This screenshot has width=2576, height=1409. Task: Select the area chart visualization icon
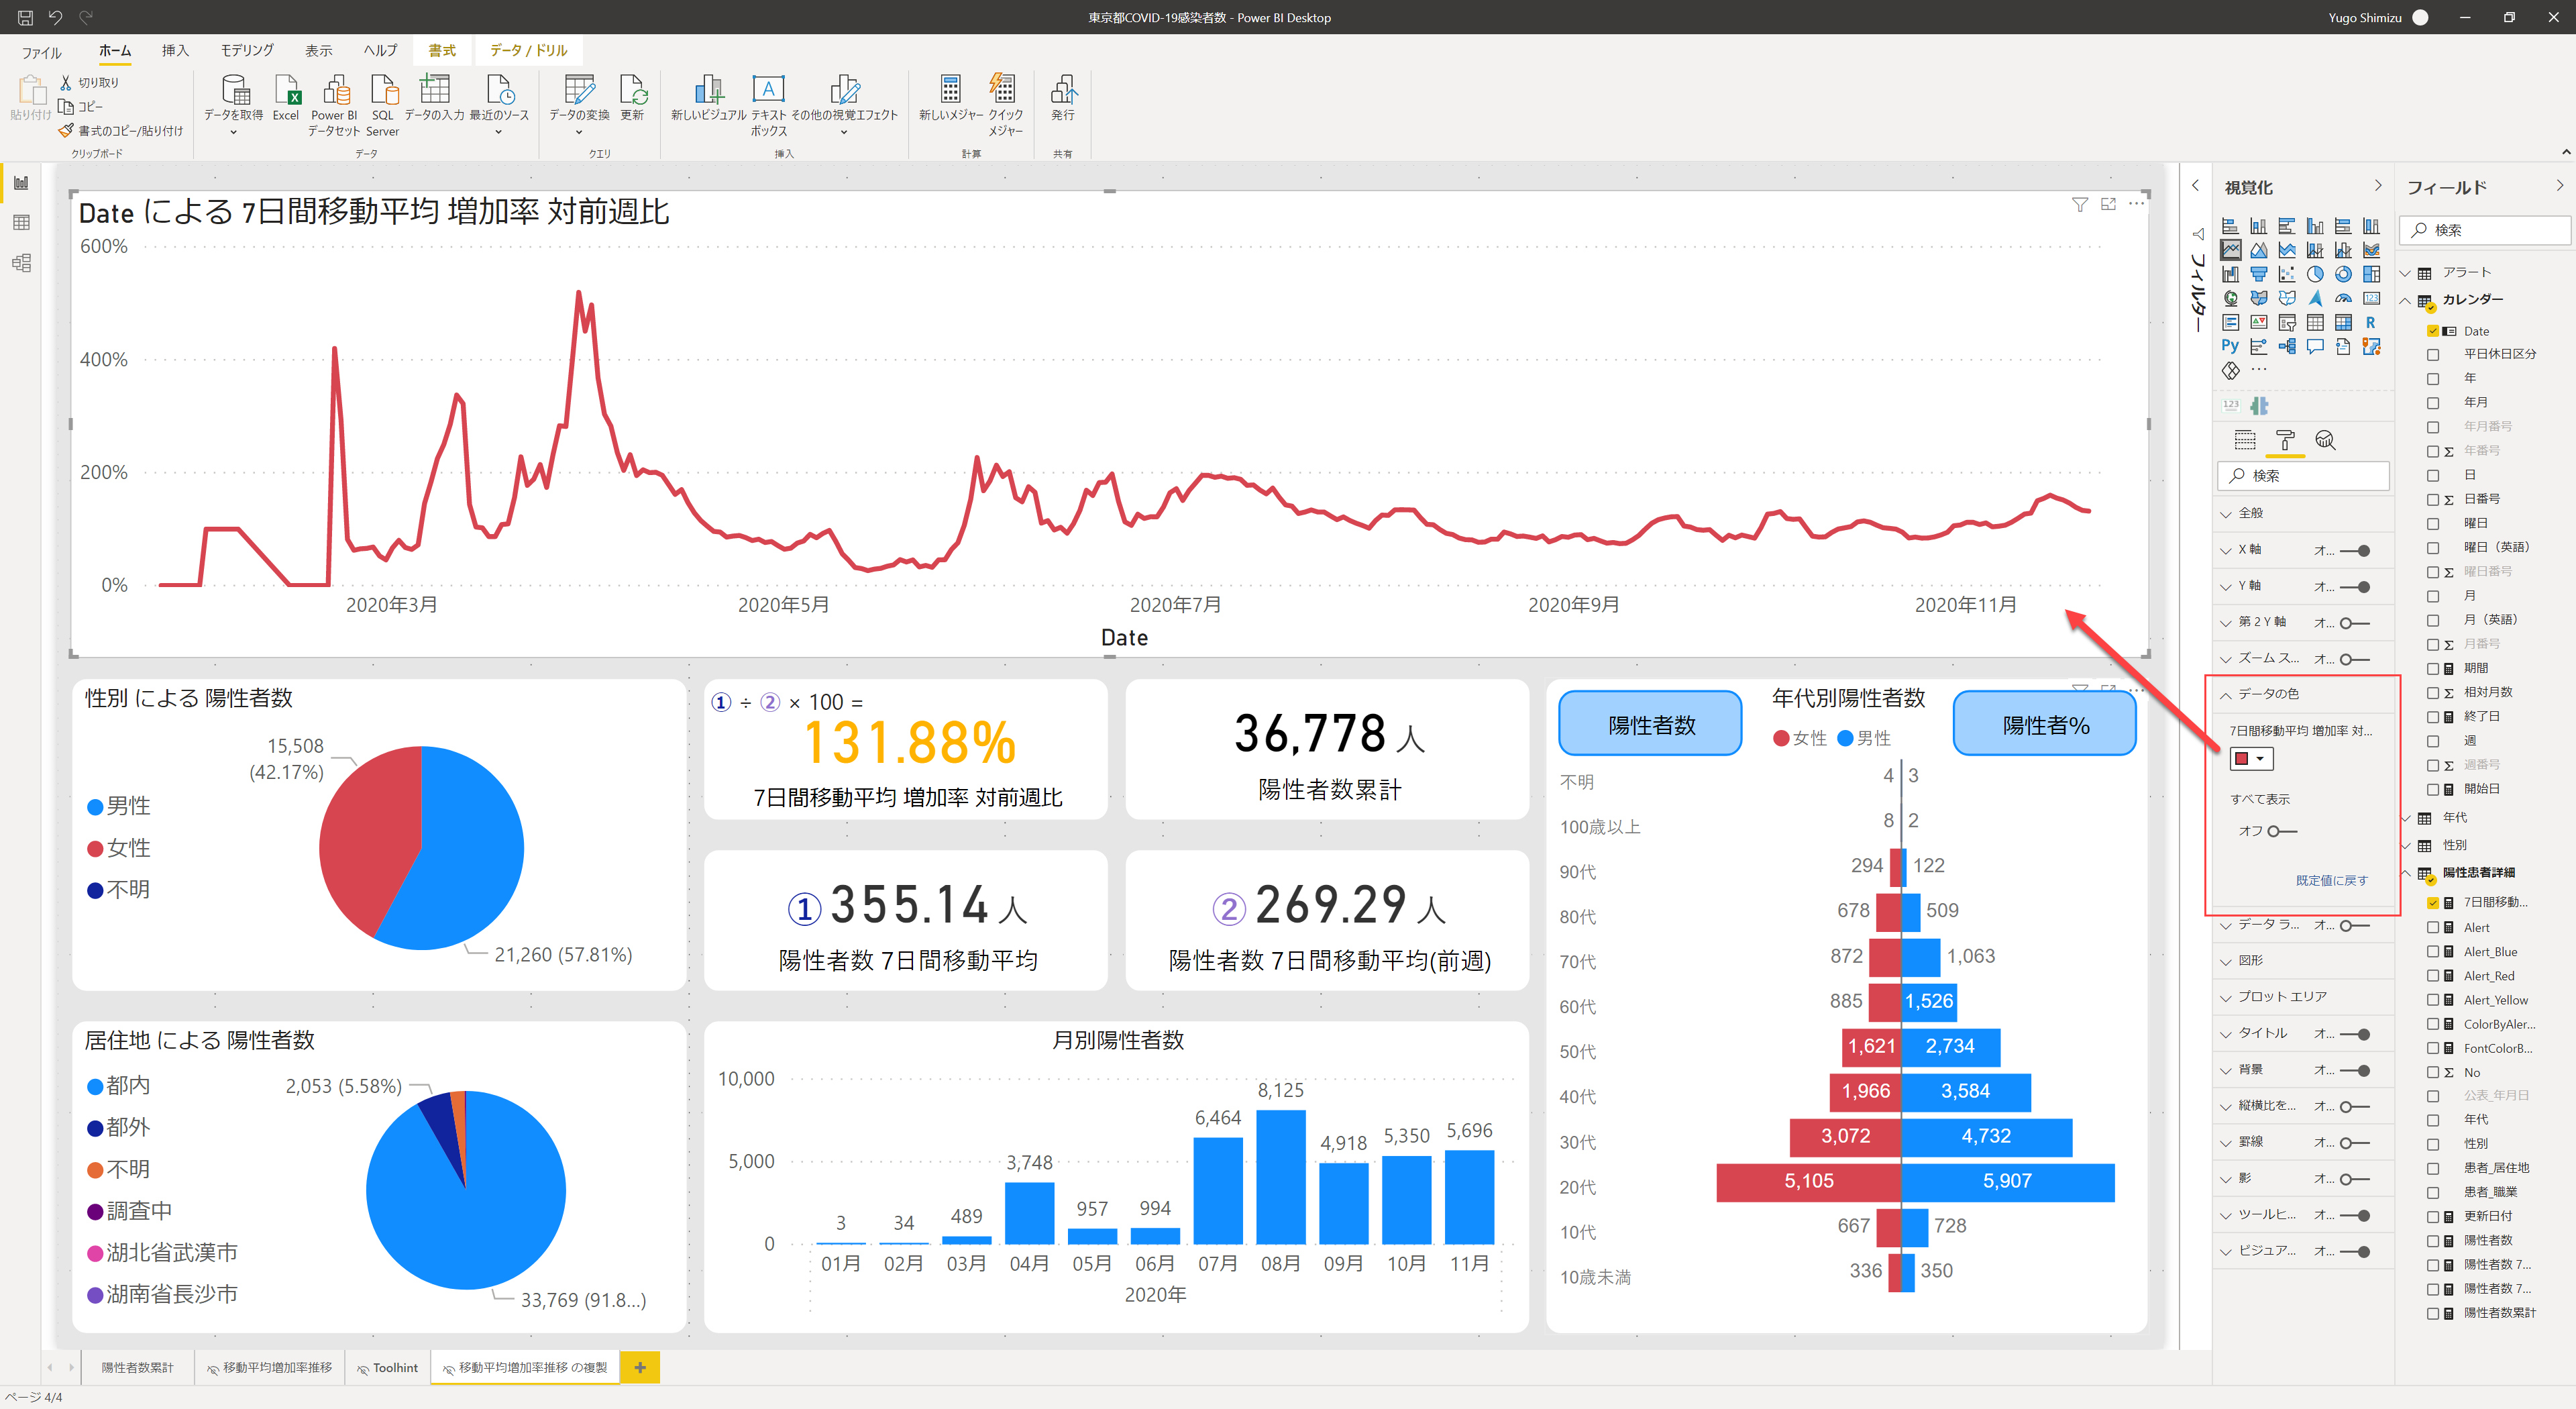click(2258, 250)
